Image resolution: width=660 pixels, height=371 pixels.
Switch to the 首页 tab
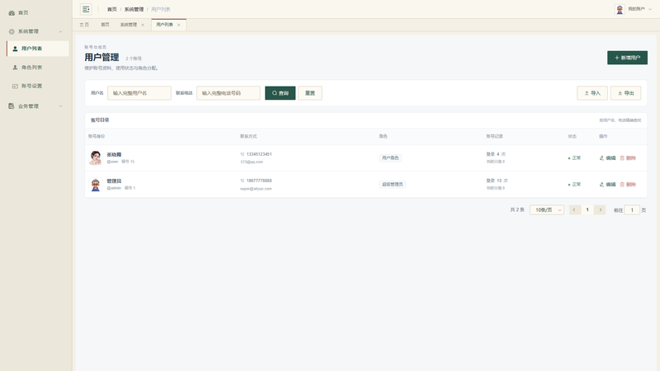click(x=106, y=25)
